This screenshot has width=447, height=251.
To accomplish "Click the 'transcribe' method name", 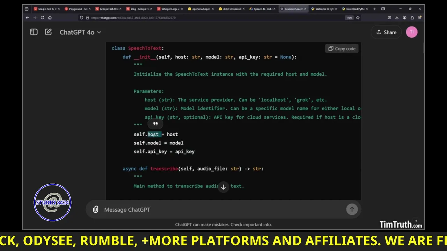I will [164, 169].
